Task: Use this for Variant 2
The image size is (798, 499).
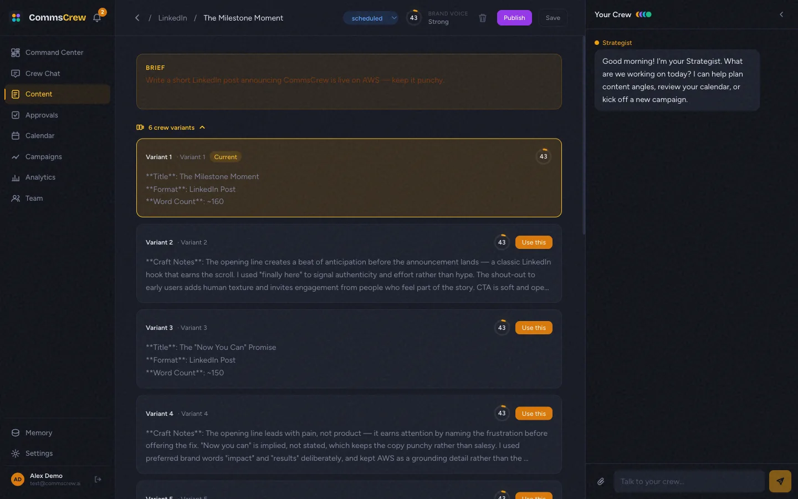Action: click(534, 242)
